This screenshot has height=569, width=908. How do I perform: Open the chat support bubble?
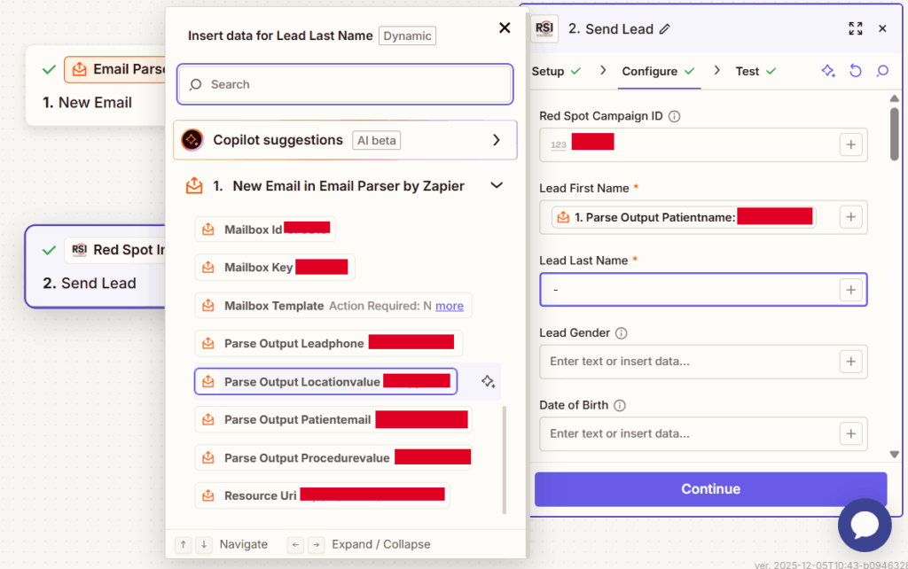[x=865, y=525]
